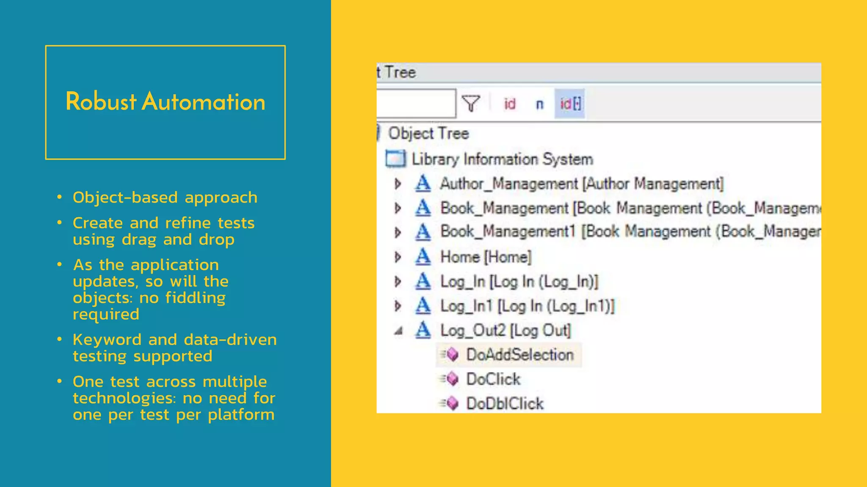The image size is (867, 487).
Task: Toggle the 'n' name display button
Action: click(539, 104)
